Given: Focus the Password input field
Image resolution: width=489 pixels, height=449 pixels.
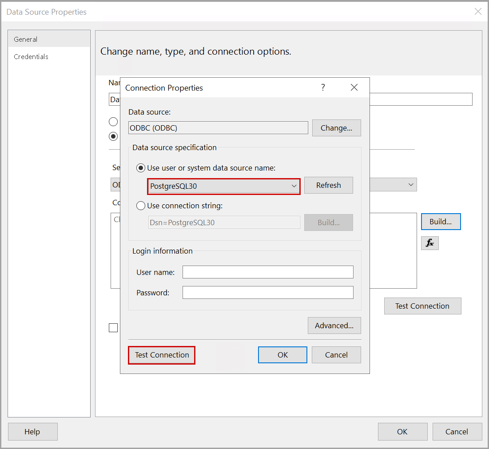Looking at the screenshot, I should click(x=268, y=293).
